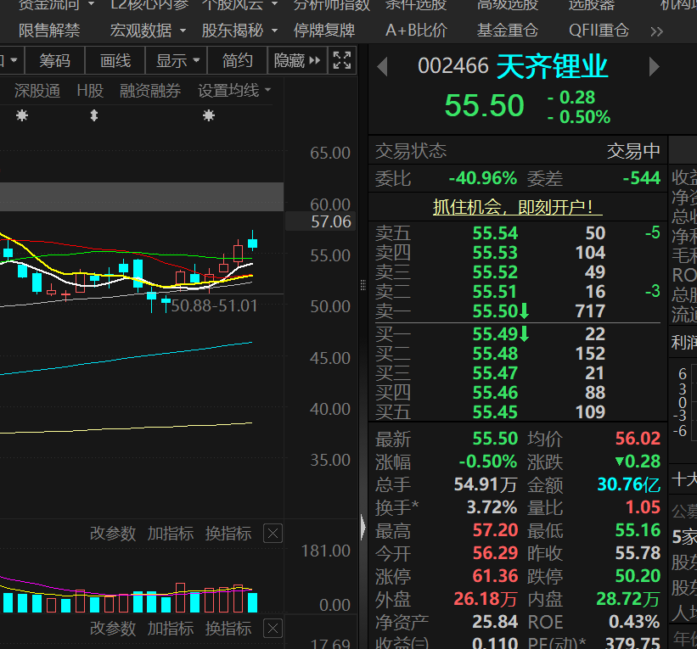
Task: Open the QFII重仓 menu
Action: [x=599, y=31]
